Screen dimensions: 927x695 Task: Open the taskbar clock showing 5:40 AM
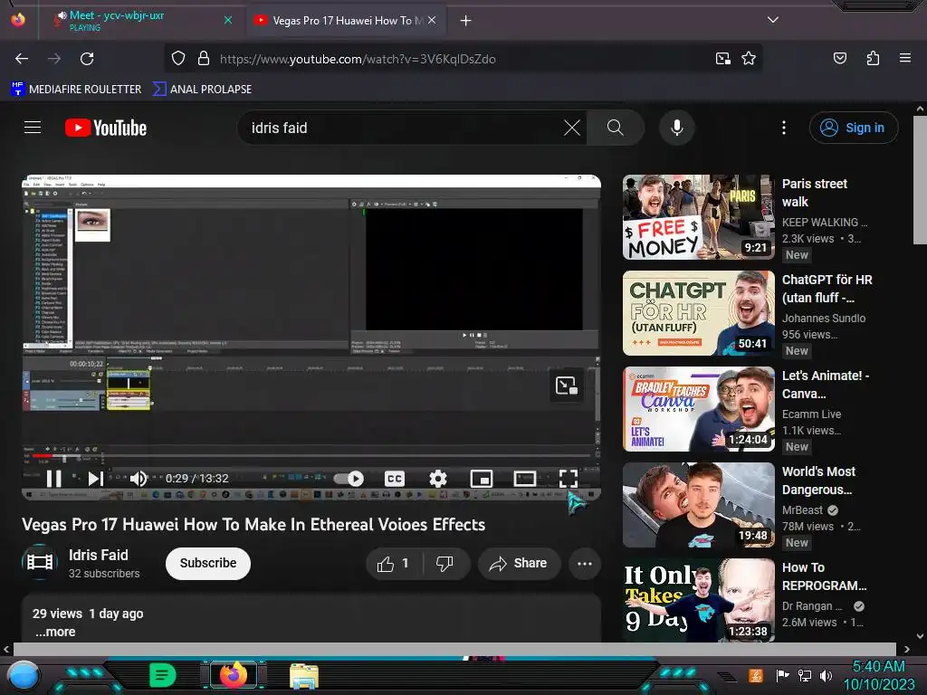879,675
